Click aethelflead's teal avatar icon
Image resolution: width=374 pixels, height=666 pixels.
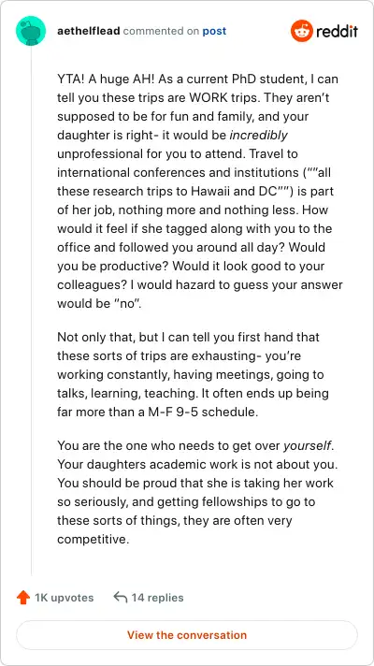(31, 31)
